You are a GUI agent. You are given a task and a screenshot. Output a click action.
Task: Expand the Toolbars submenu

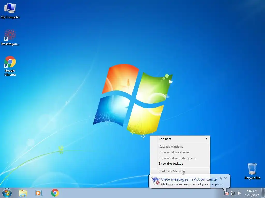click(180, 139)
